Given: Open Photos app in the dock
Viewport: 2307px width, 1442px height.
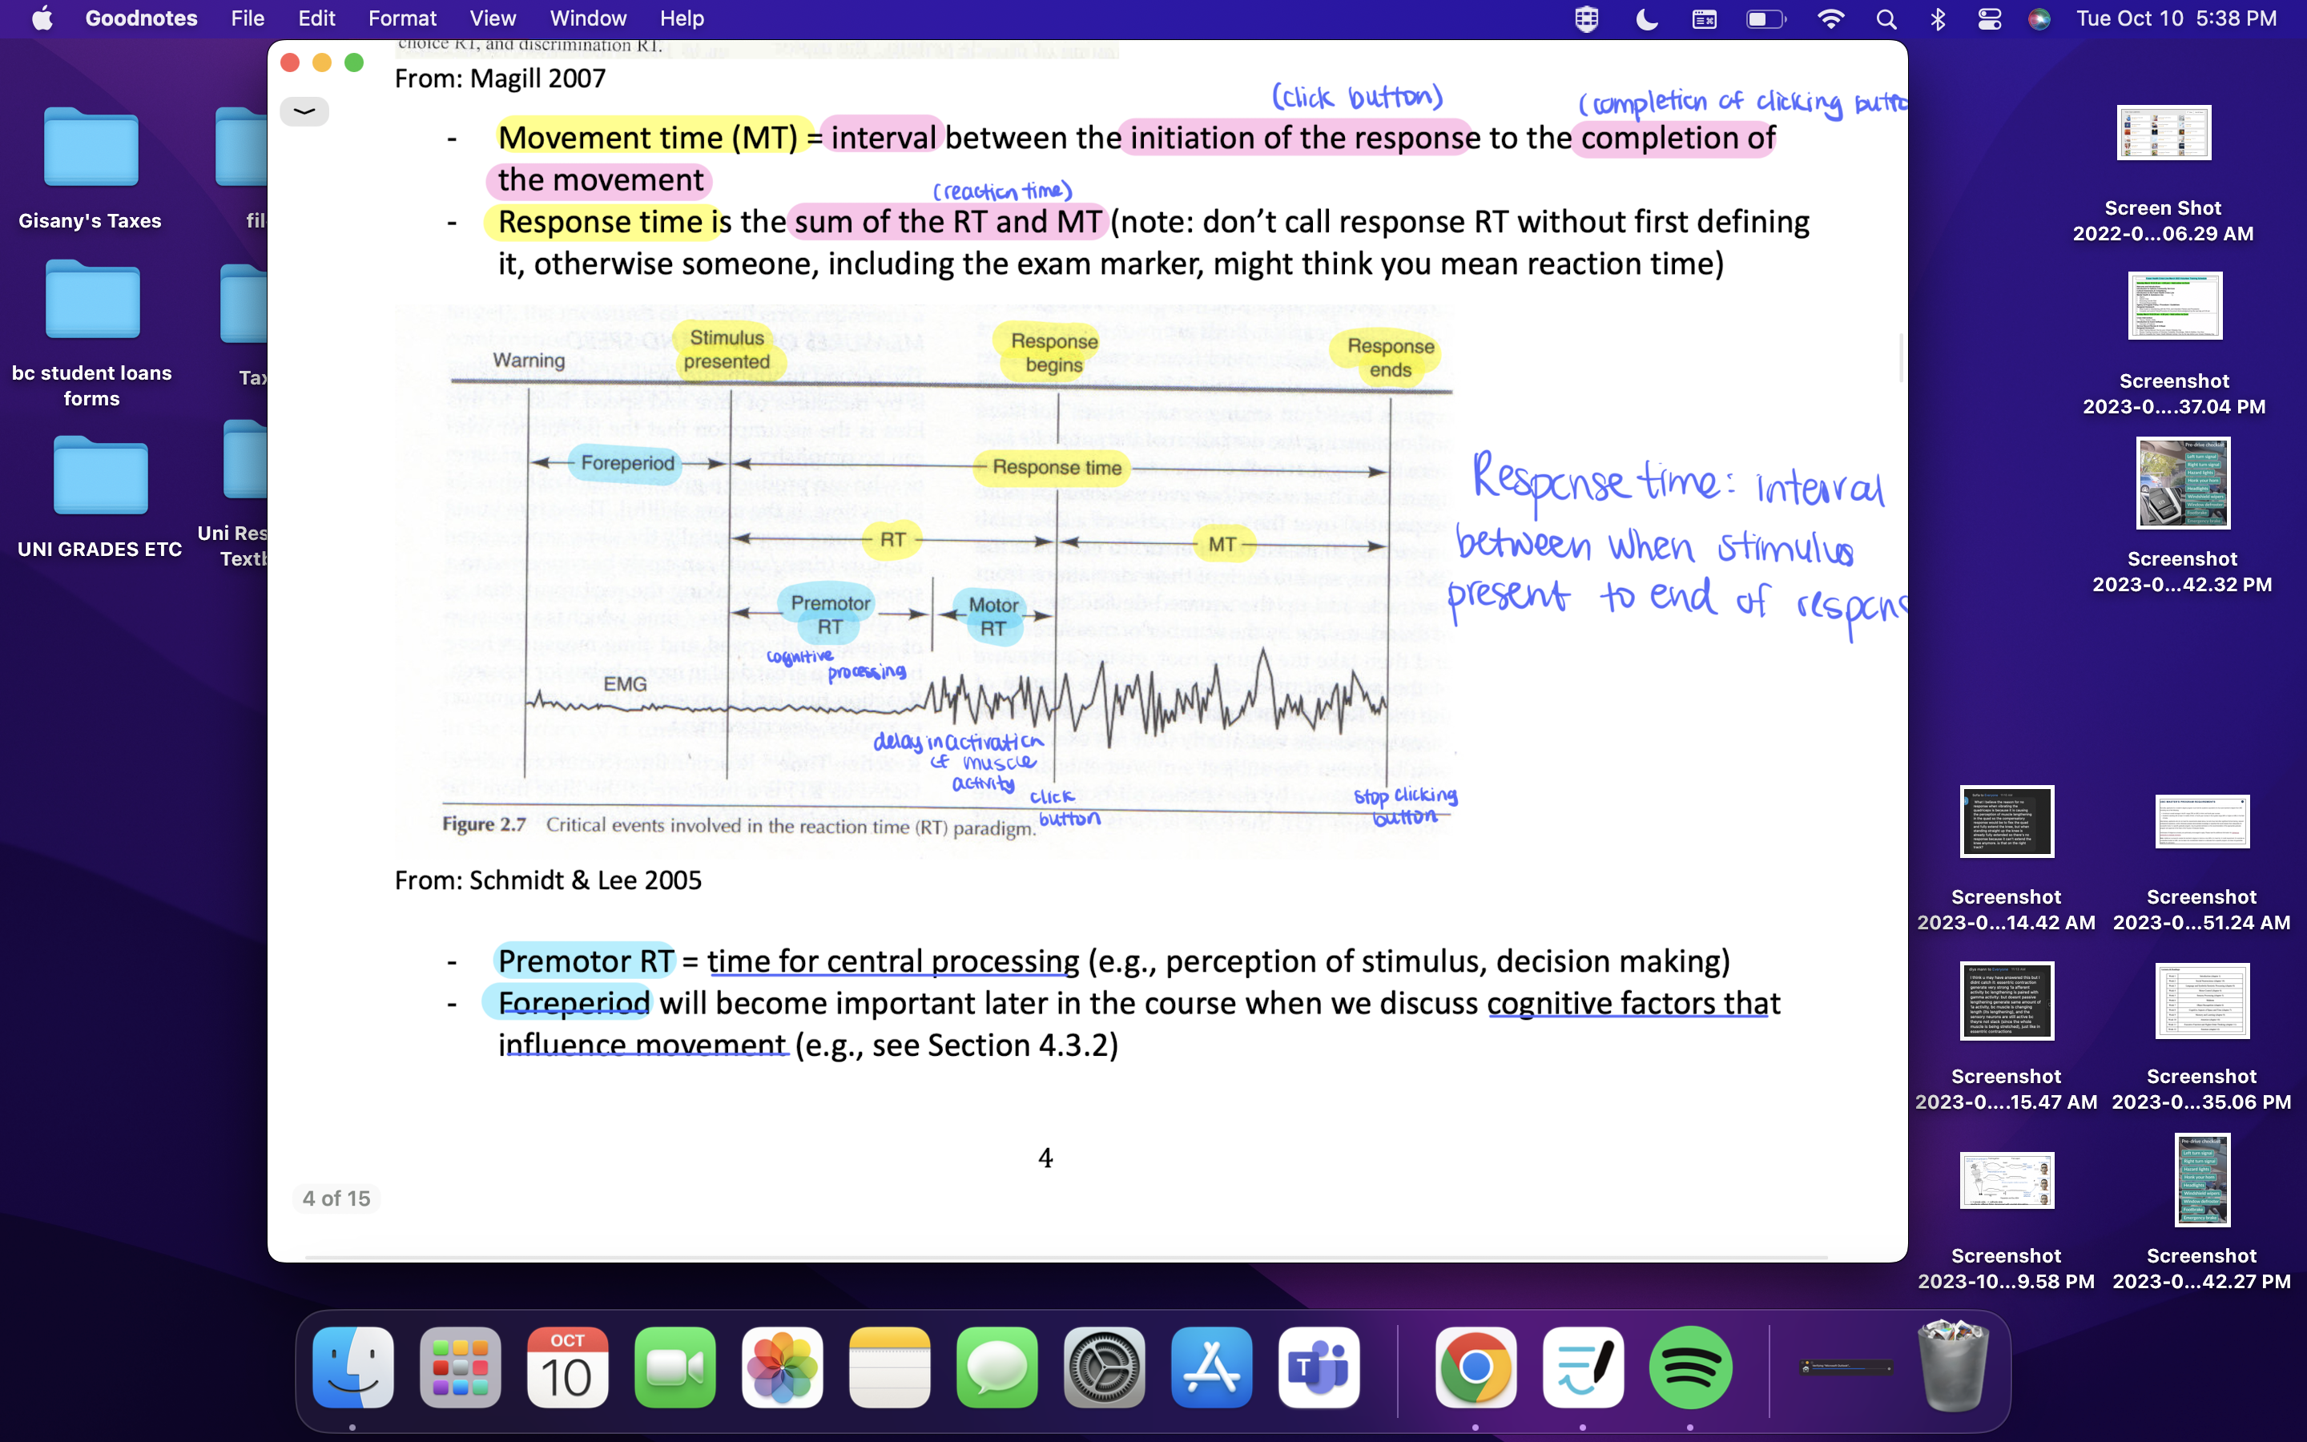Looking at the screenshot, I should pyautogui.click(x=782, y=1367).
